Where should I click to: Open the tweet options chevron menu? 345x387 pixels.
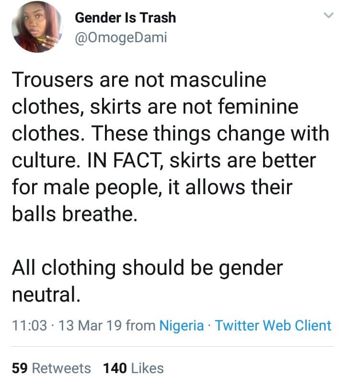click(x=328, y=16)
